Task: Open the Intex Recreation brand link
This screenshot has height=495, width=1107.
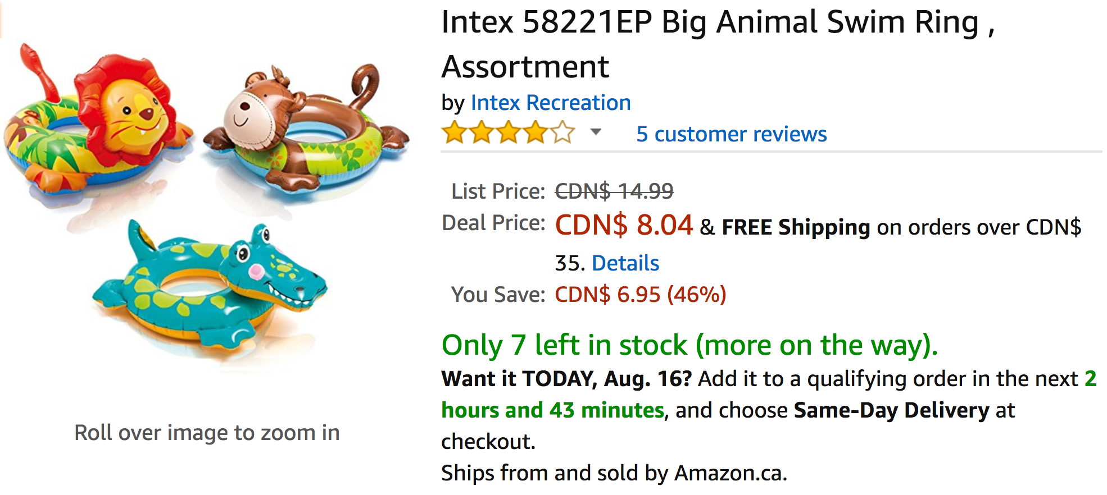Action: [x=551, y=103]
